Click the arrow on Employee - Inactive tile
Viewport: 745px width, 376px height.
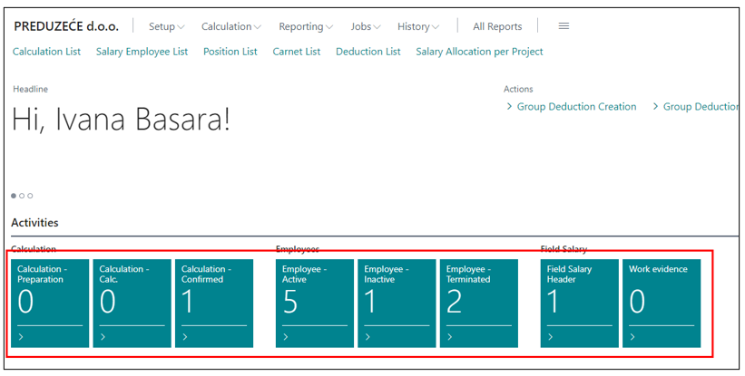point(368,337)
